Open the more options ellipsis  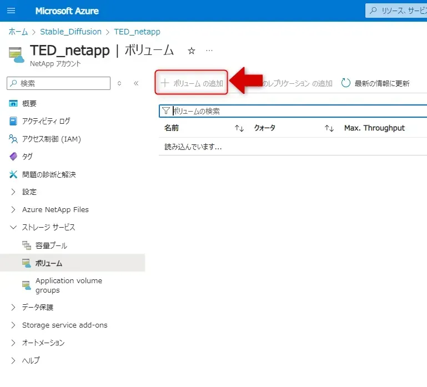pyautogui.click(x=209, y=51)
